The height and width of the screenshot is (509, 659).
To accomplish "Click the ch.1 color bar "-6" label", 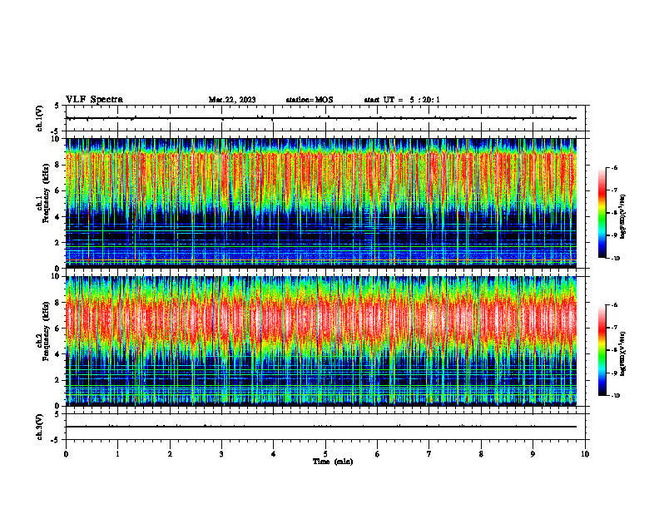I will click(x=614, y=167).
